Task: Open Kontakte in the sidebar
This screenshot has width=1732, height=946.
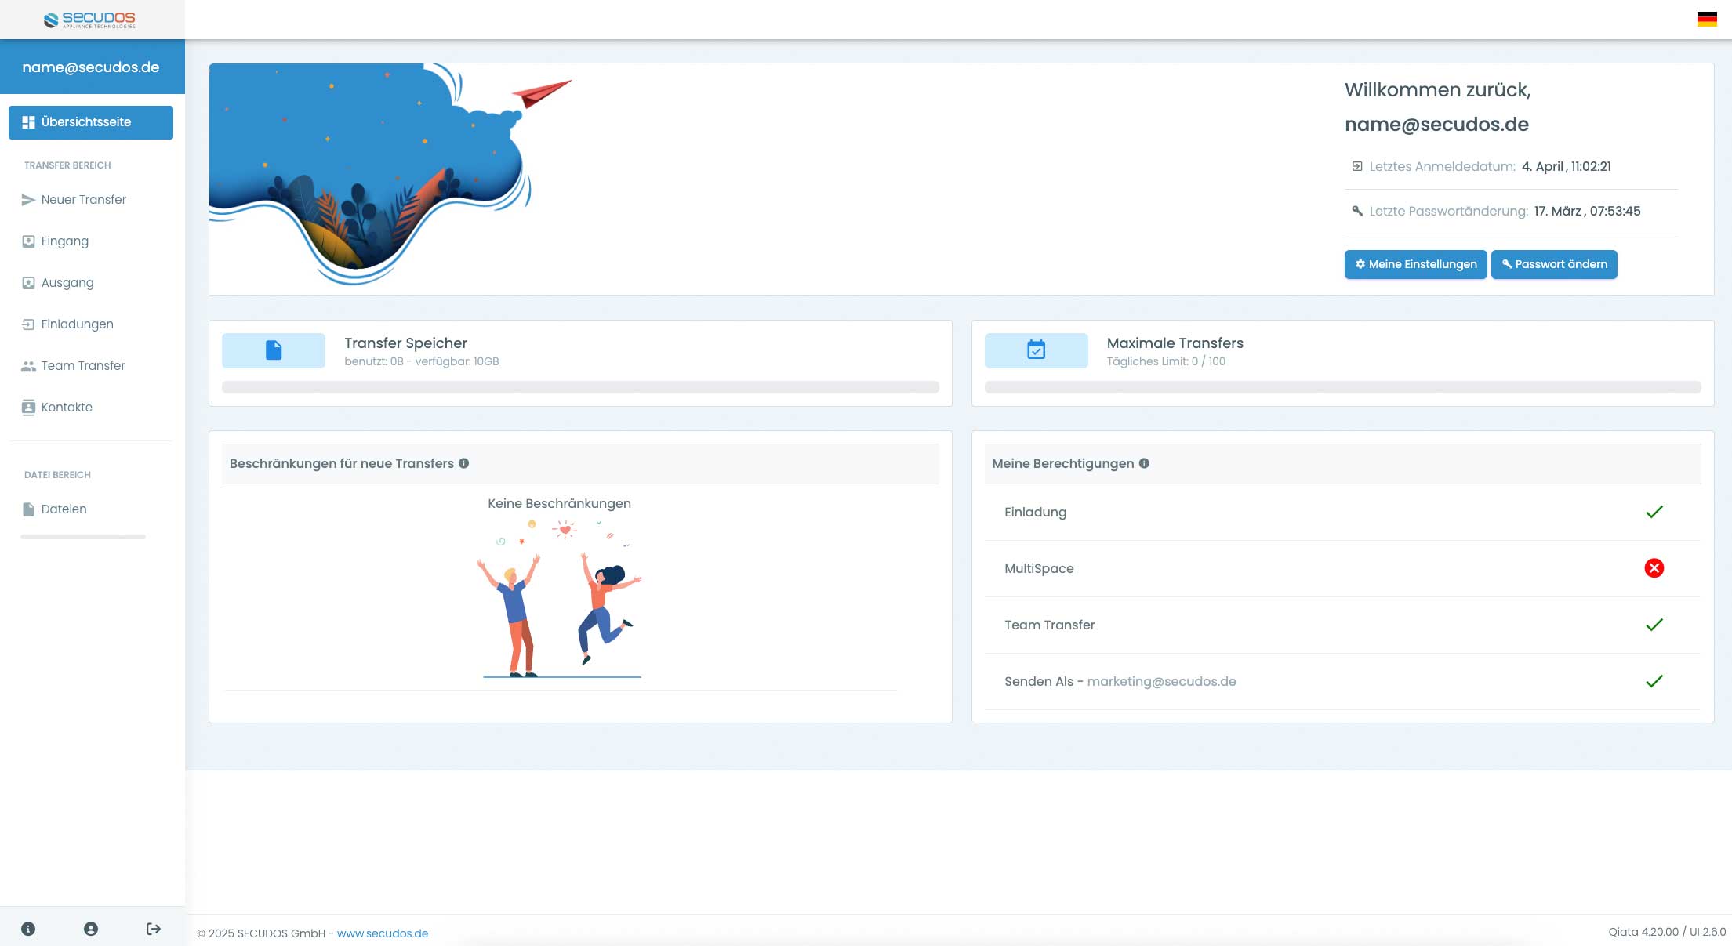Action: 67,408
